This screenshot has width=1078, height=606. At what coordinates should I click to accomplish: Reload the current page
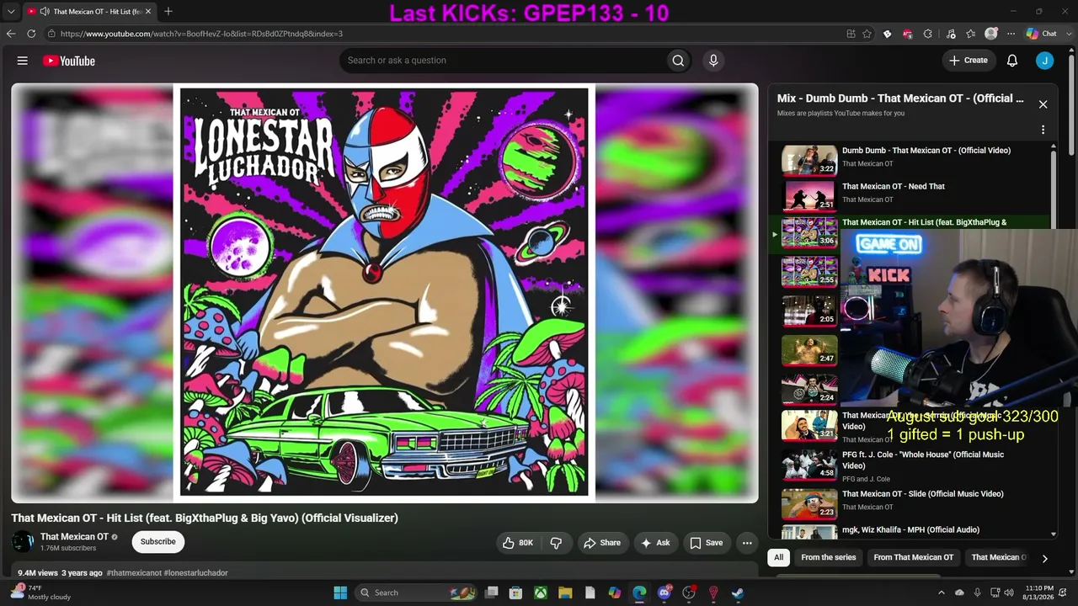pos(31,34)
